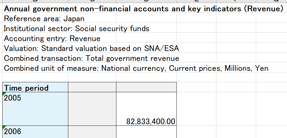Click gray empty cell right of "Time period"
The image size is (287, 138).
pyautogui.click(x=92, y=88)
